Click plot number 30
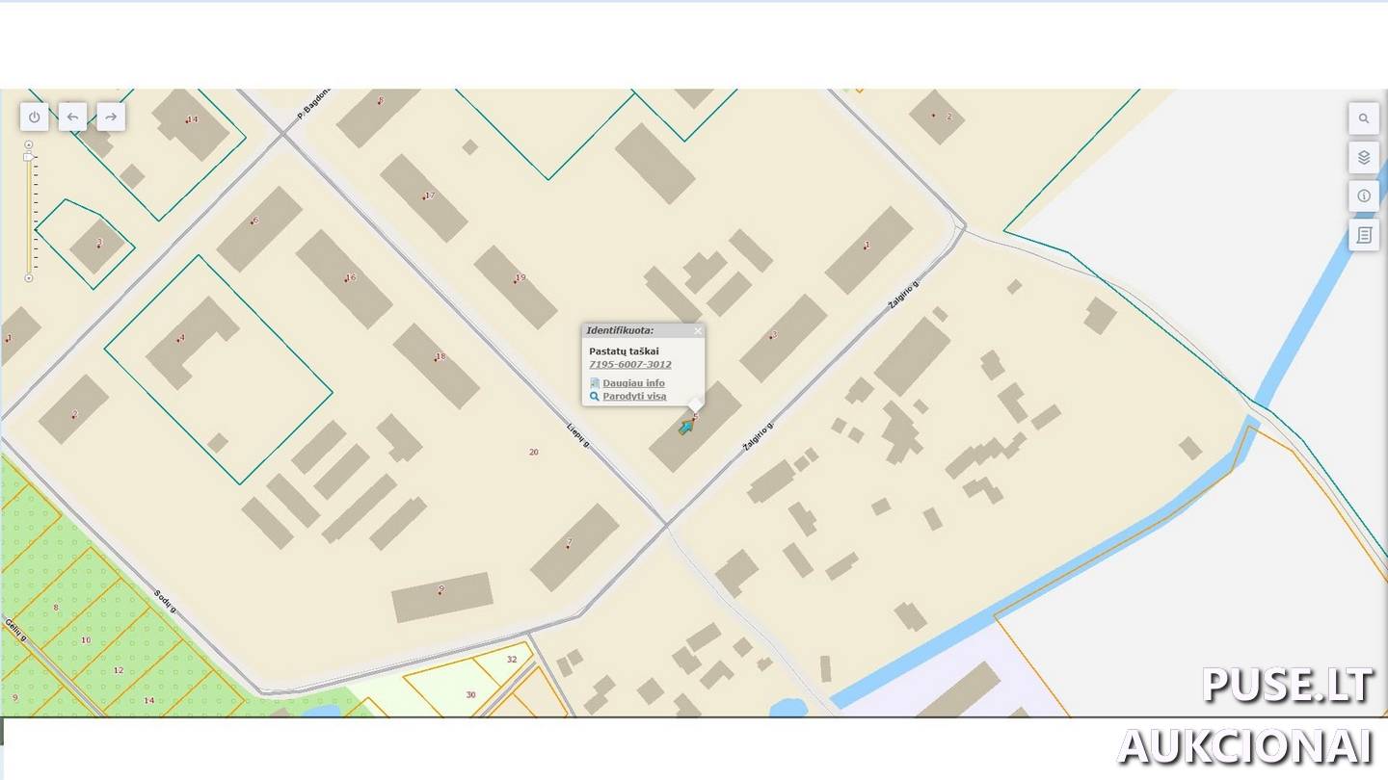Viewport: 1388px width, 780px height. pyautogui.click(x=470, y=694)
